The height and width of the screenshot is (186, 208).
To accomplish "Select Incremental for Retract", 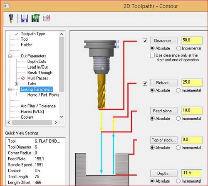I will point(178,90).
